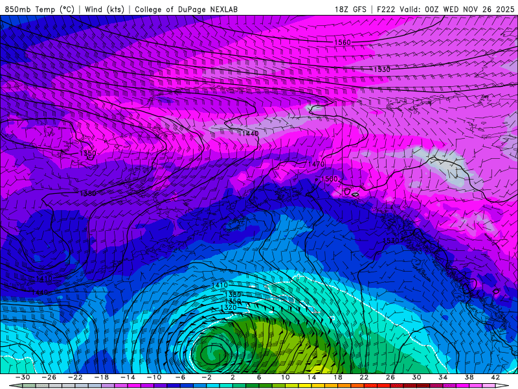The height and width of the screenshot is (389, 518).
Task: Click the 2 color scale value
Action: coord(232,377)
